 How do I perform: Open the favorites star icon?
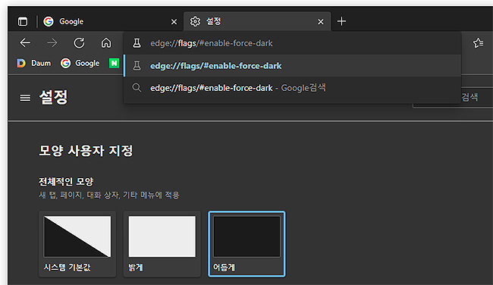tap(479, 43)
